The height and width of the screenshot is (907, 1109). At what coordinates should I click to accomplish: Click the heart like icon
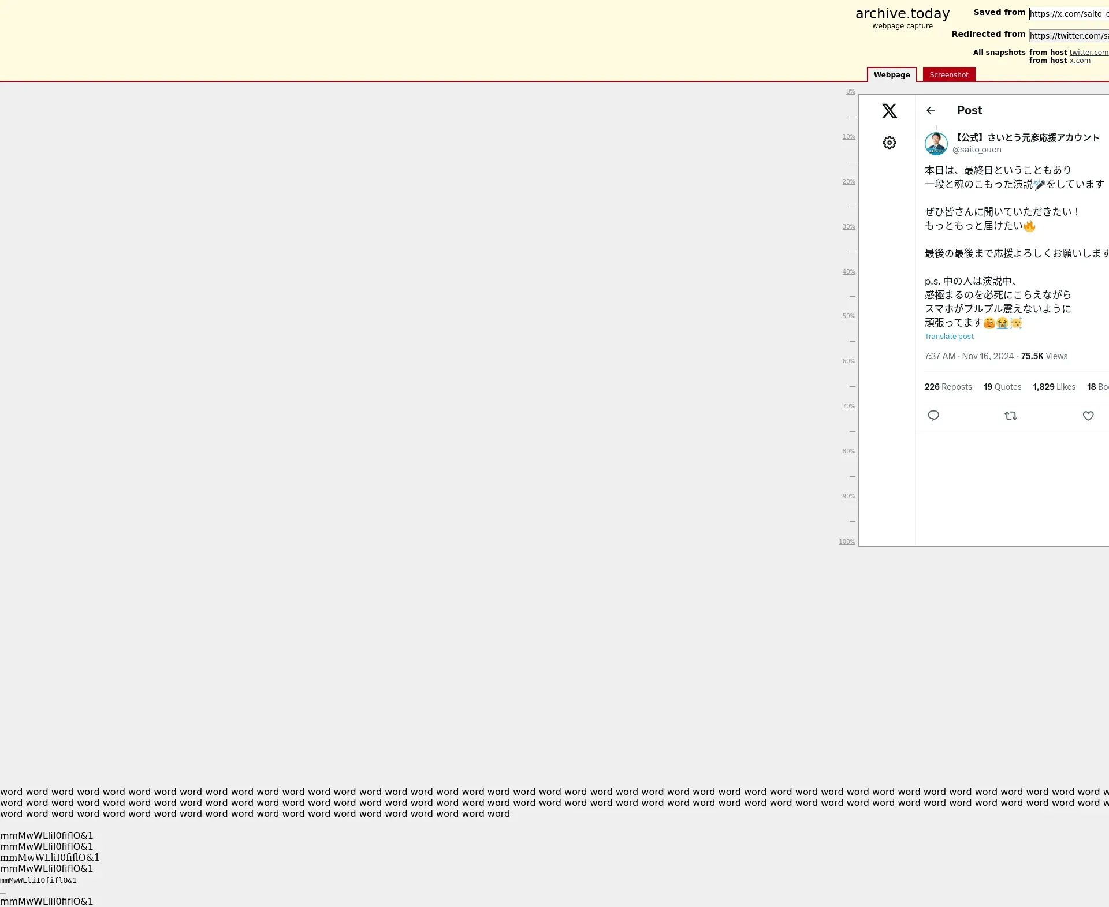pyautogui.click(x=1088, y=416)
